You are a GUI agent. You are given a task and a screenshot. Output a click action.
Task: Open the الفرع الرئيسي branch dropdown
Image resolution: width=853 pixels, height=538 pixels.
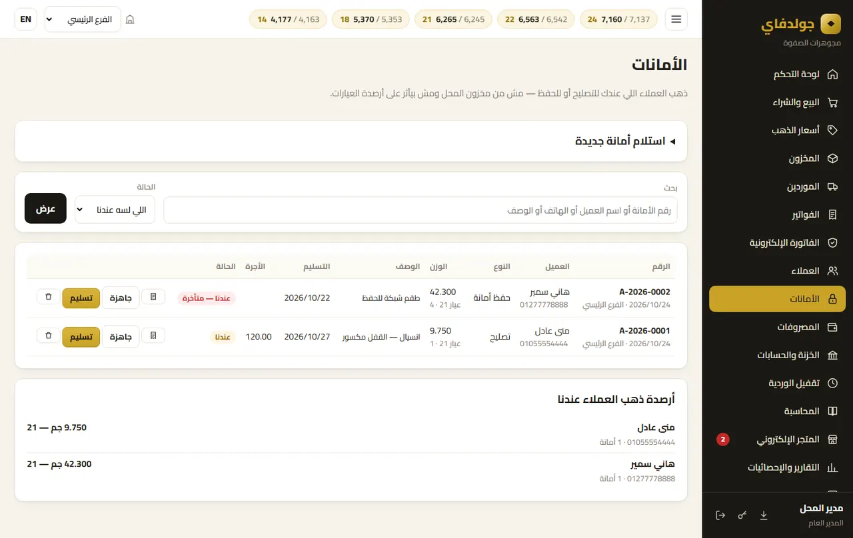click(x=83, y=19)
